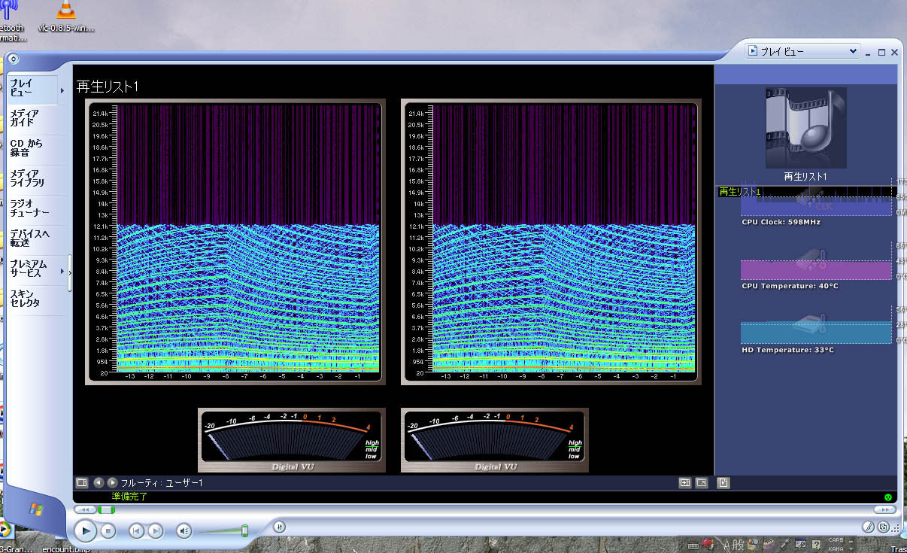Toggle the playlist pane display
The image size is (907, 553).
723,482
